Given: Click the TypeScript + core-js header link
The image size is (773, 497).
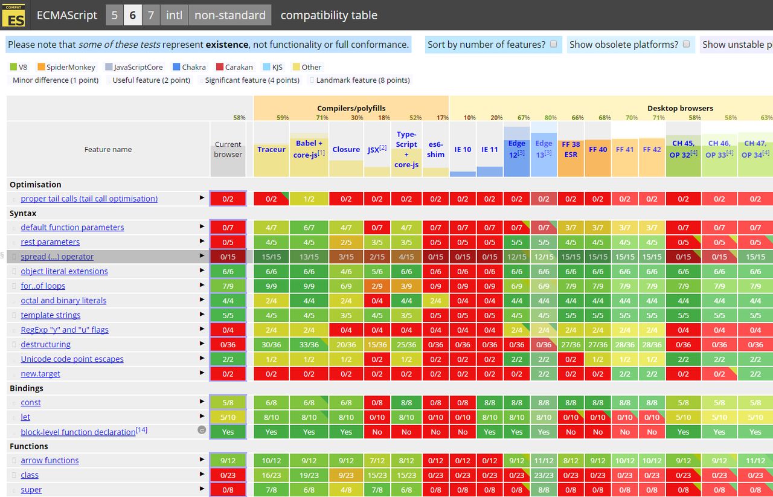Looking at the screenshot, I should point(406,149).
